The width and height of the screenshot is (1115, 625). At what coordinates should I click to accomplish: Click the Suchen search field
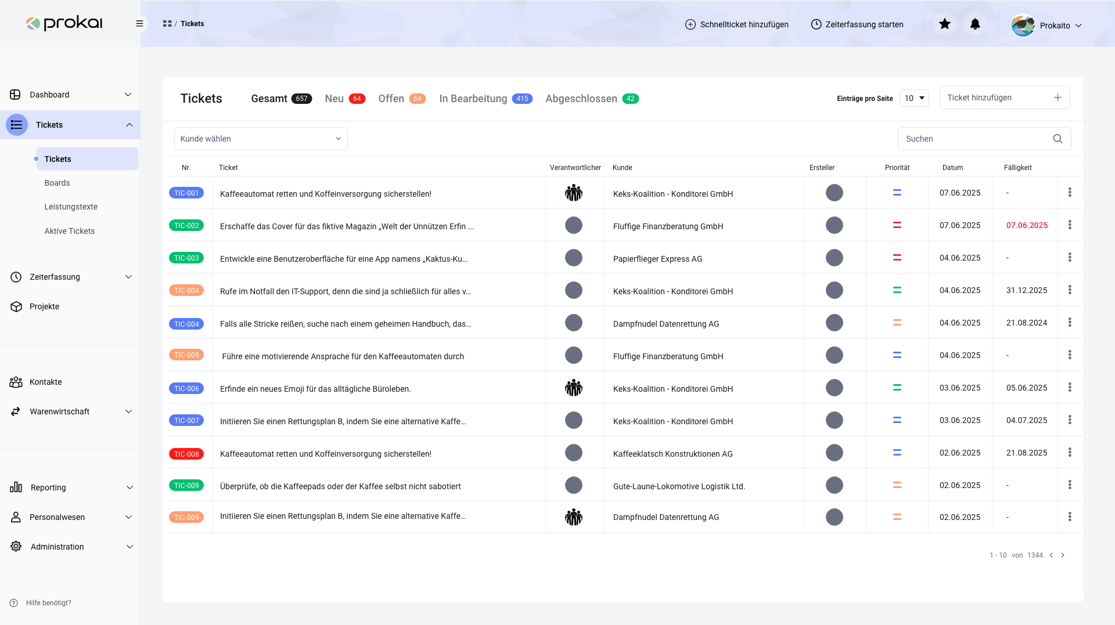click(976, 139)
